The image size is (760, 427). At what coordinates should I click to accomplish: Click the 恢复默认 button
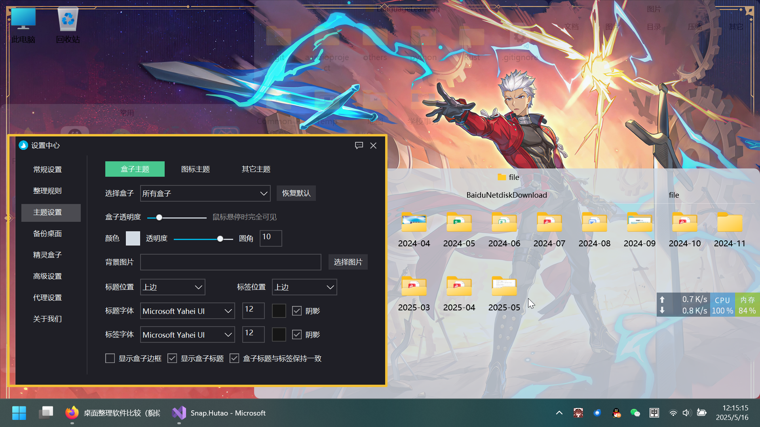point(296,193)
